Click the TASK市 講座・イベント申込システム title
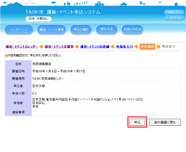 click(x=63, y=12)
